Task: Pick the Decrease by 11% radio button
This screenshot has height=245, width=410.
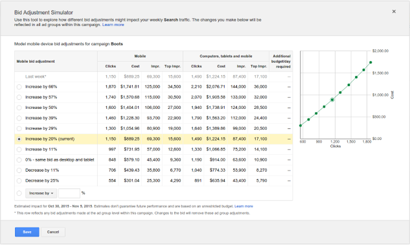Action: pos(19,170)
